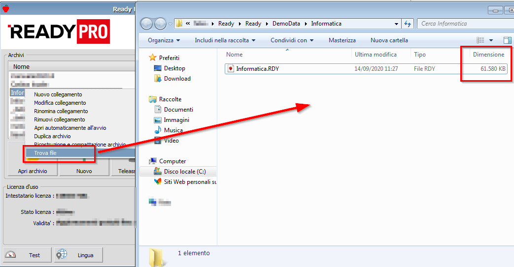The height and width of the screenshot is (267, 514).
Task: Sort by Nome column header in Explorer
Action: click(235, 54)
